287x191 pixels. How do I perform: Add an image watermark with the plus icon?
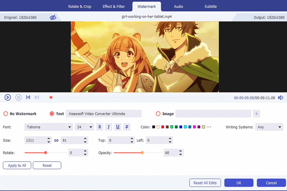pos(257,114)
